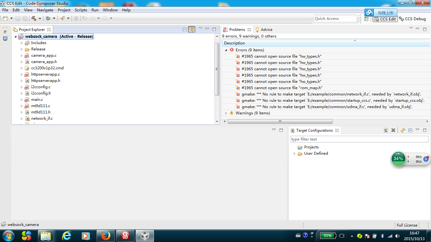The image size is (431, 242).
Task: Collapse all in Target Configurations view
Action: [410, 130]
